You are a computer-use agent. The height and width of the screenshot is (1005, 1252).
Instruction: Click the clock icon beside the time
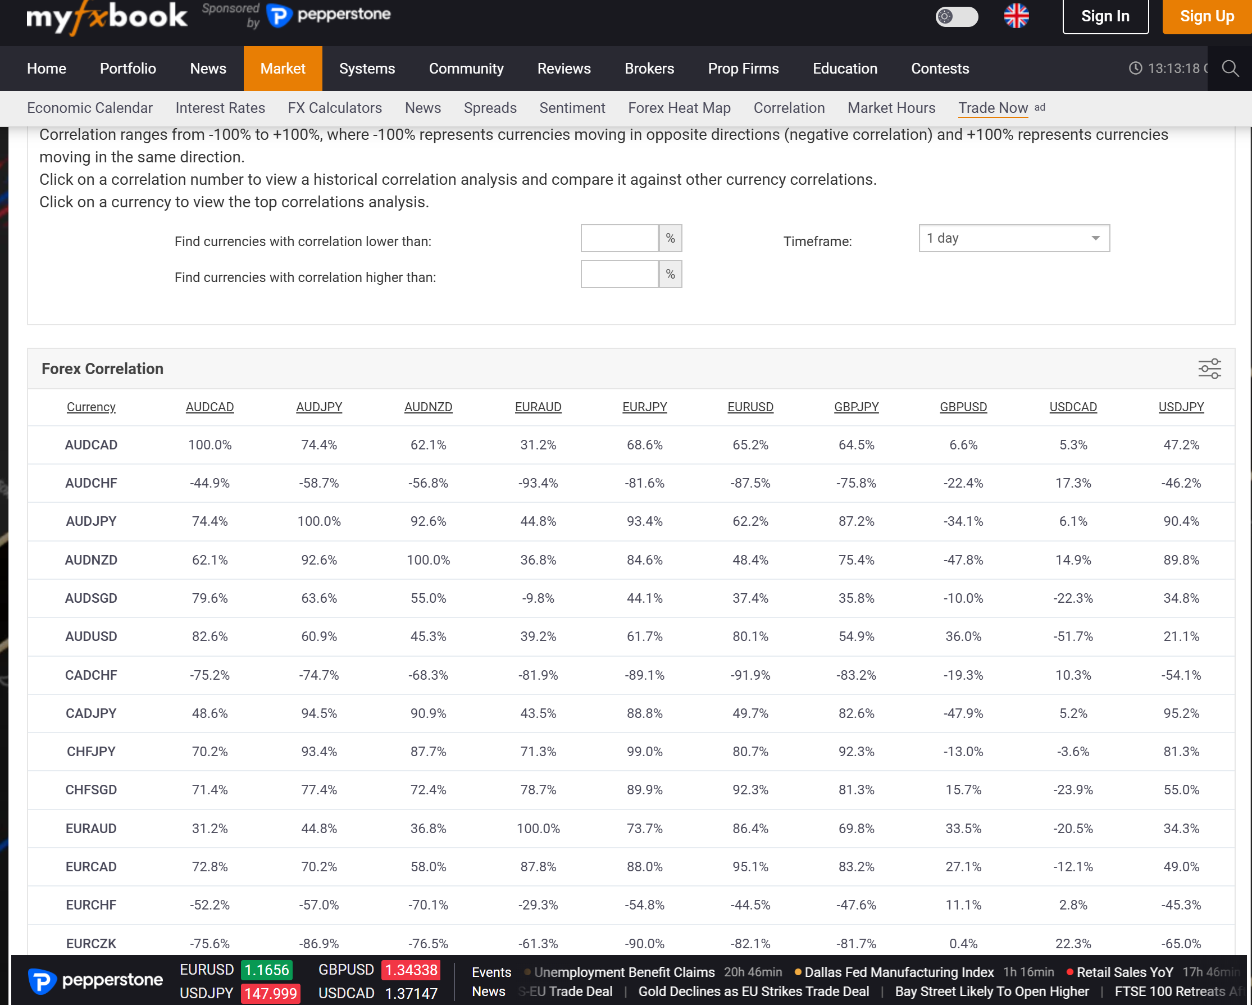point(1135,69)
